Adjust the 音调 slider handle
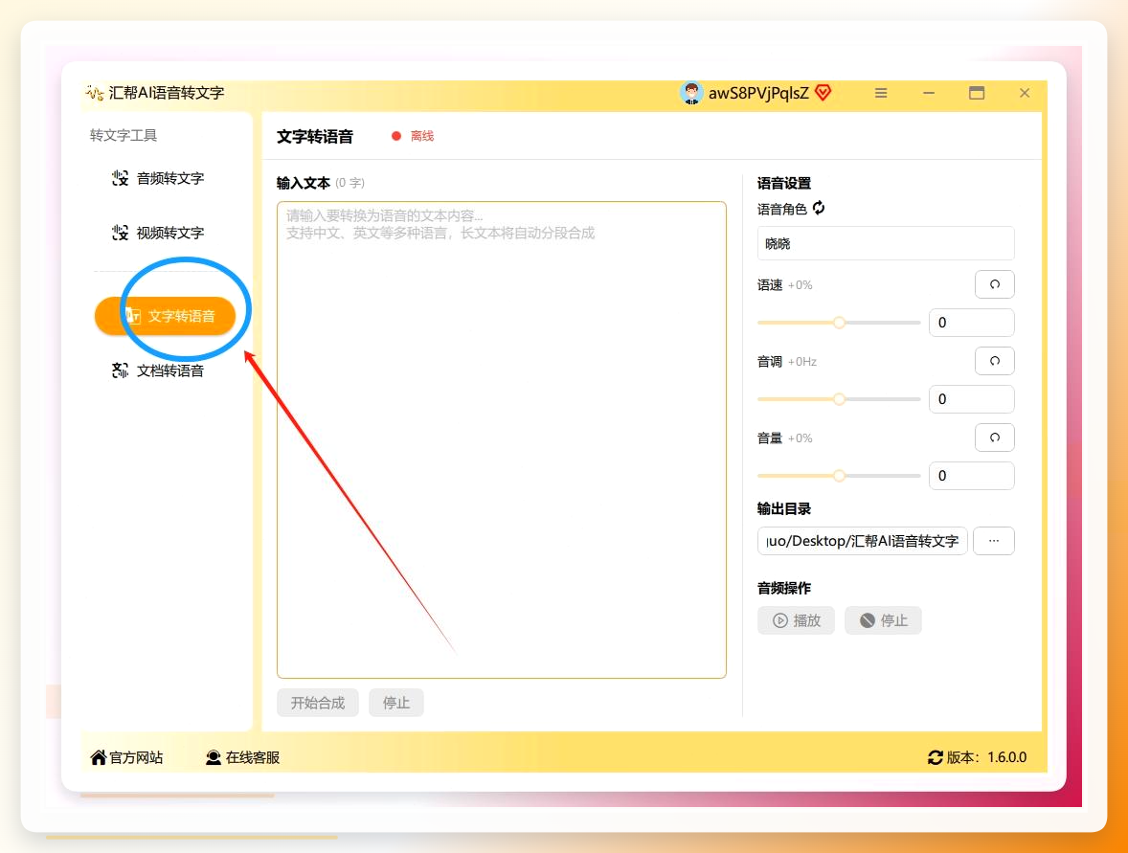 pyautogui.click(x=839, y=399)
